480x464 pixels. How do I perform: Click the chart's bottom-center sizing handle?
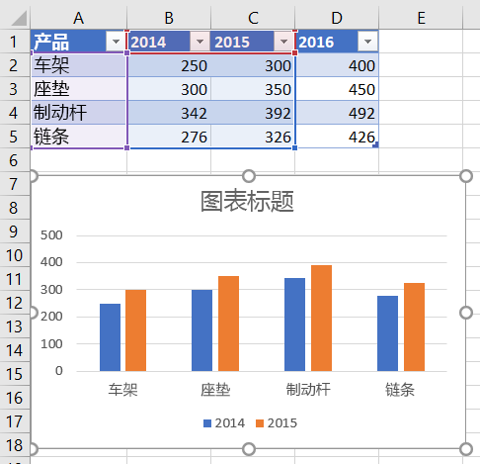coord(249,449)
